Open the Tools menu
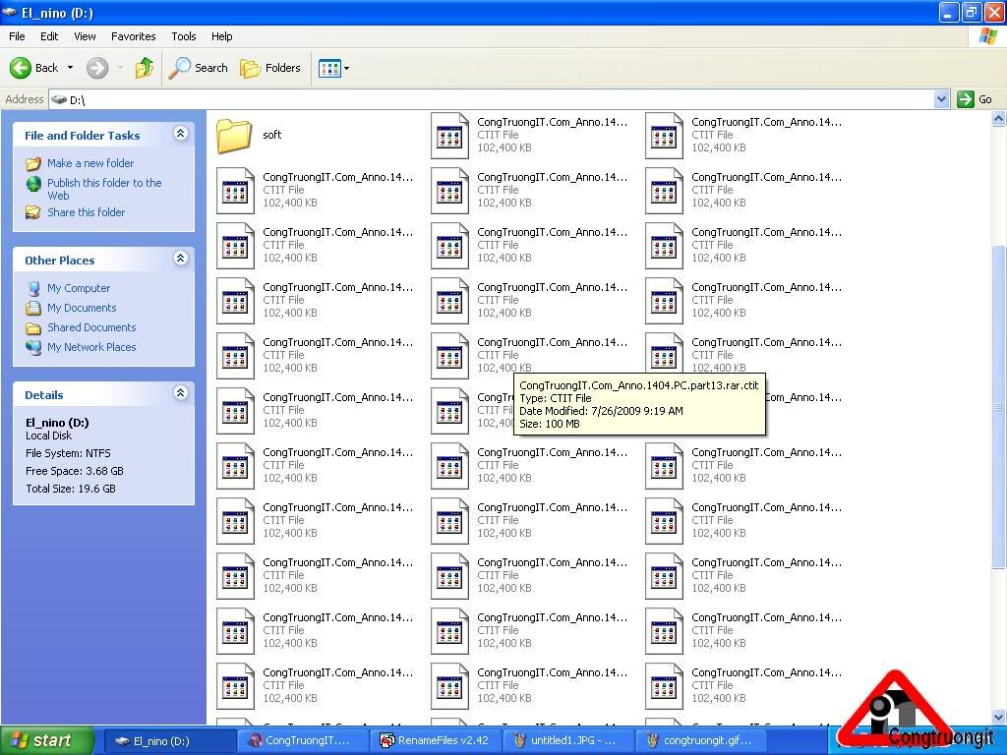This screenshot has width=1007, height=755. (x=184, y=36)
